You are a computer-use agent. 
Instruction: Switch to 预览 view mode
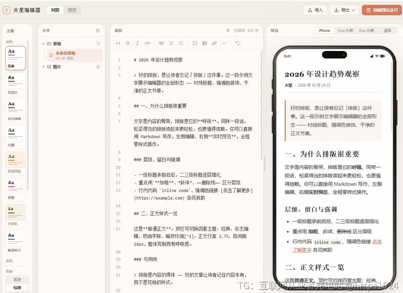point(72,10)
